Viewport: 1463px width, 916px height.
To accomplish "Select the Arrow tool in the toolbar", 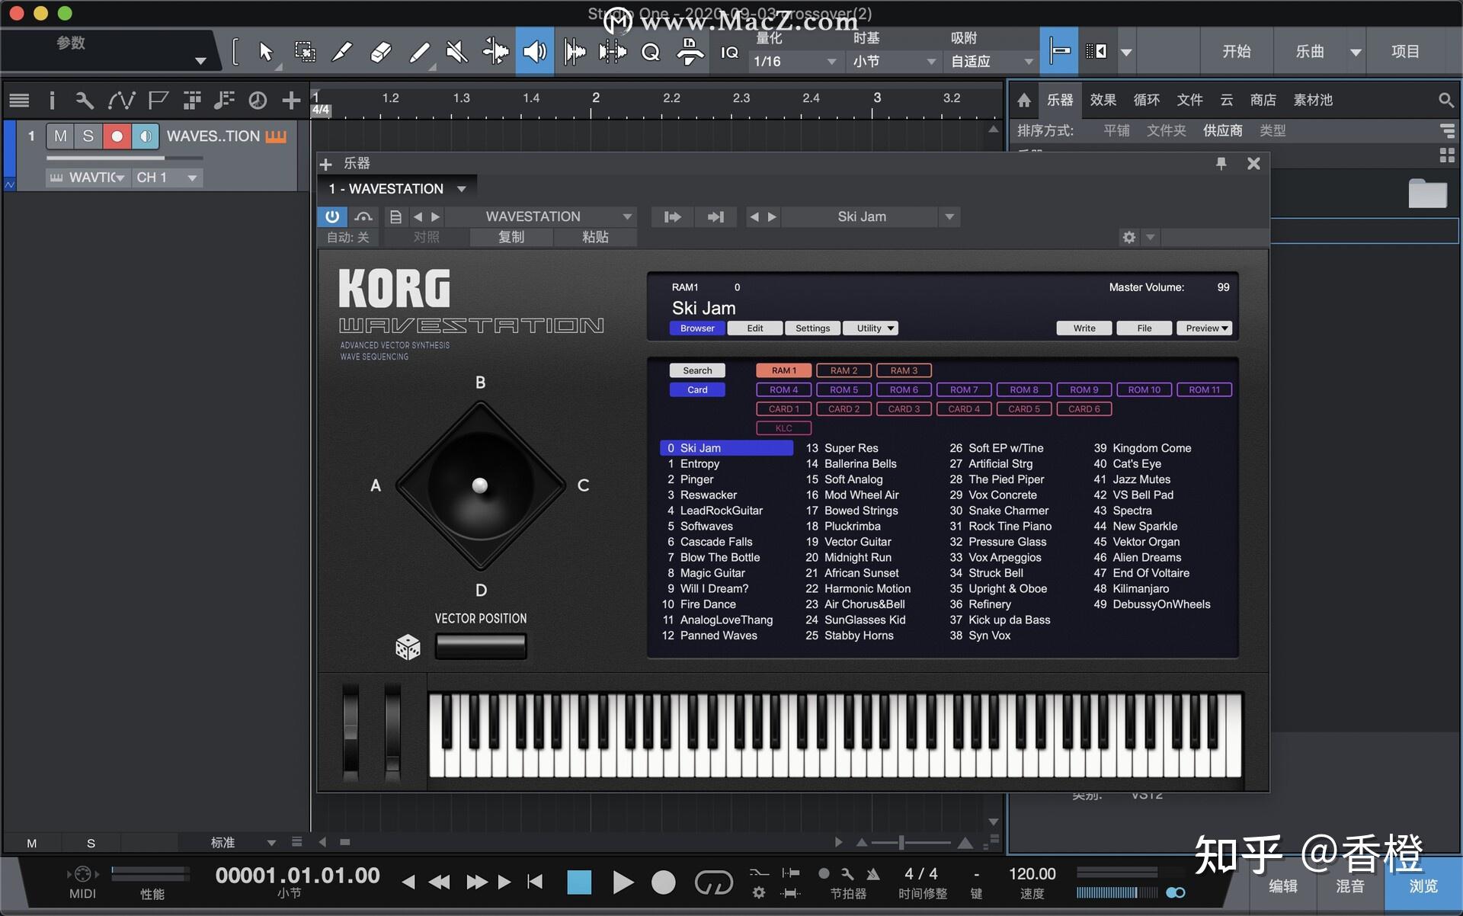I will point(265,51).
